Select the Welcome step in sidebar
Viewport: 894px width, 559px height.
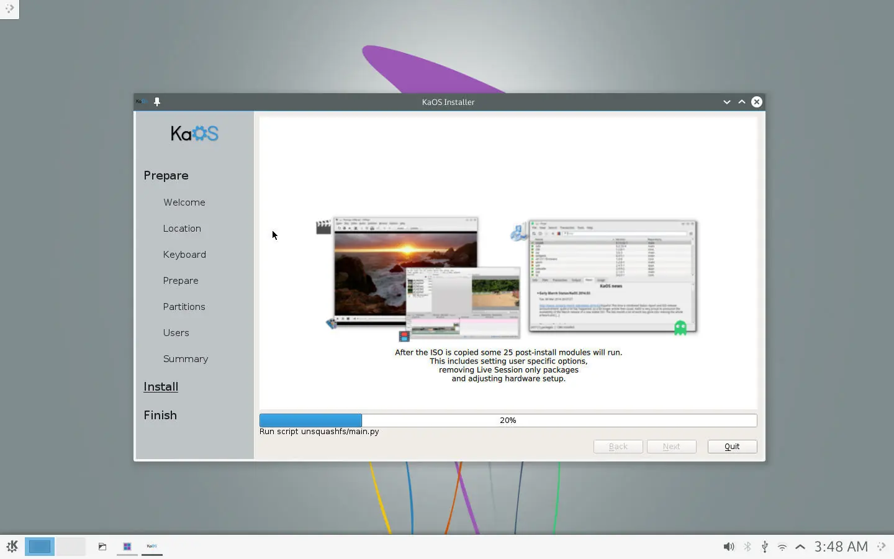coord(184,202)
